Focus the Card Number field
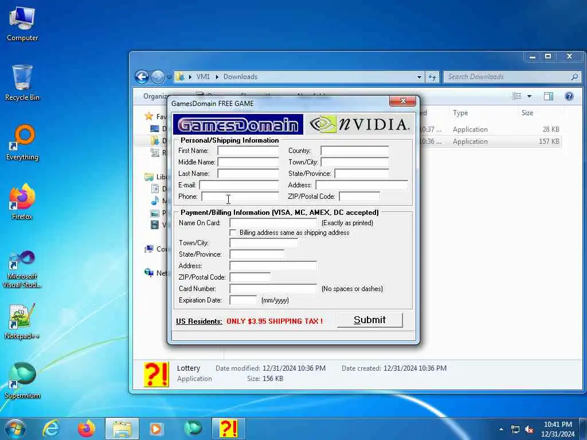The height and width of the screenshot is (440, 587). [273, 289]
